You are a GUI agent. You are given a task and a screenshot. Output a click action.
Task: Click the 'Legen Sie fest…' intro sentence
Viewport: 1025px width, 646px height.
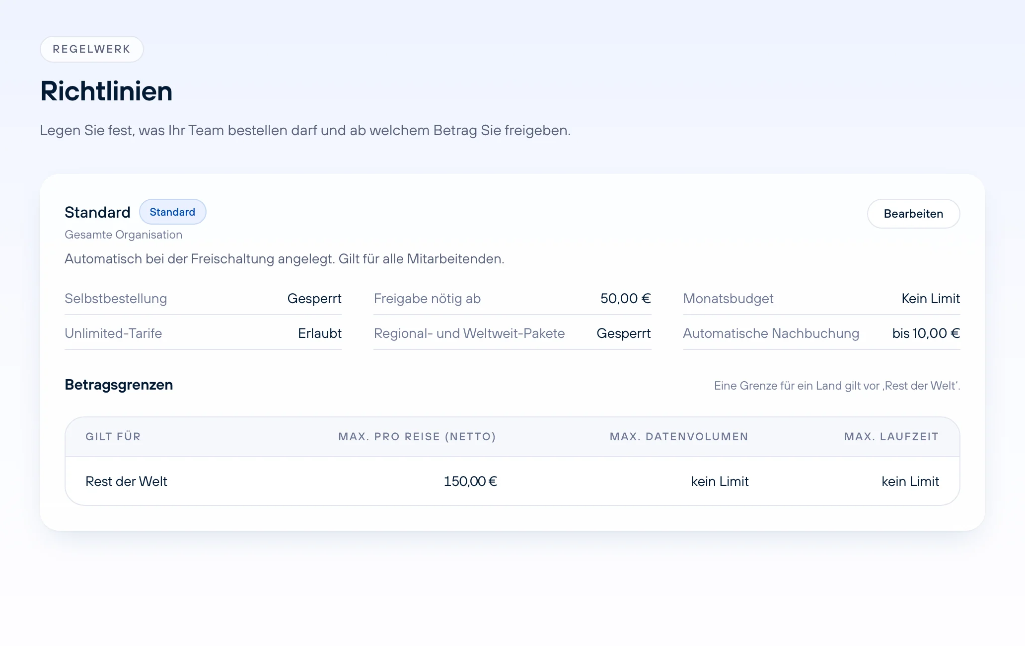305,130
